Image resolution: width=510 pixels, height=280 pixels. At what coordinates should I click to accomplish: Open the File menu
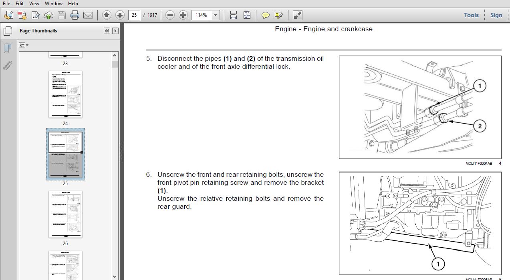[6, 3]
